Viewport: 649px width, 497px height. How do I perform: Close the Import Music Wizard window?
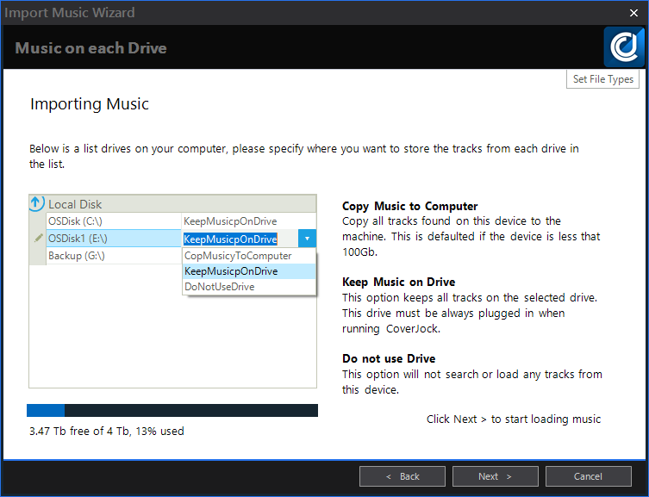(633, 13)
